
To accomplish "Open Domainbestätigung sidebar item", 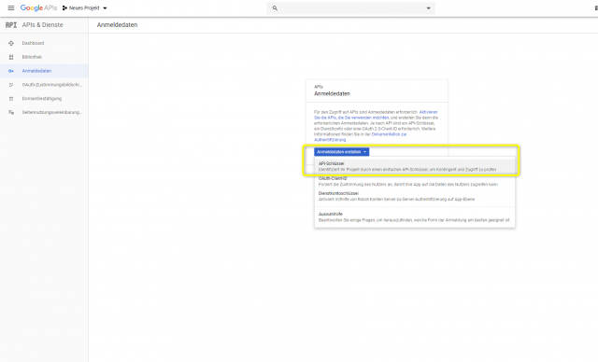I will pos(44,99).
